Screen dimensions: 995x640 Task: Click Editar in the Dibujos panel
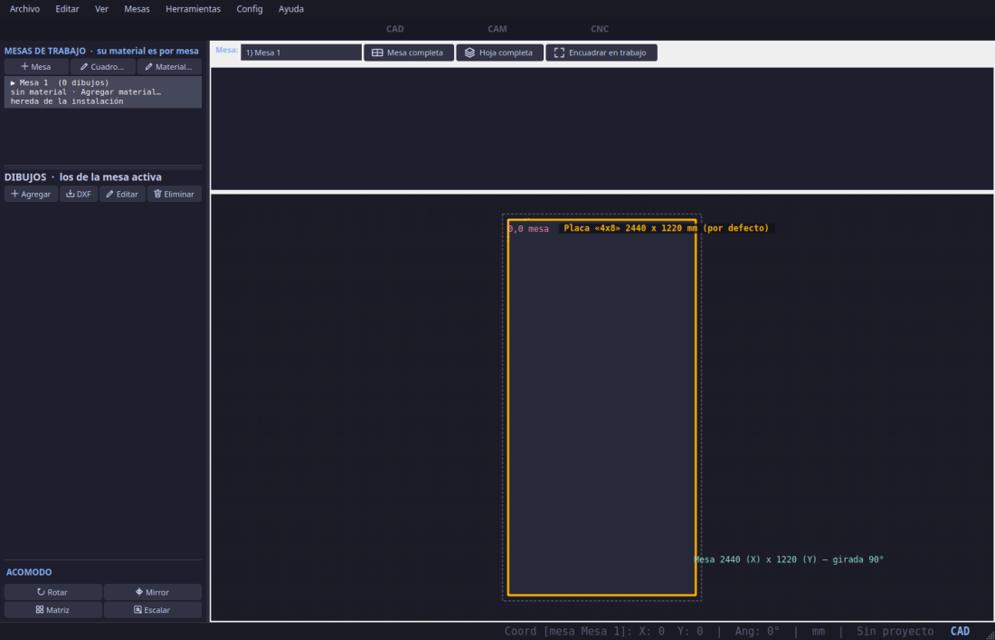(x=122, y=195)
